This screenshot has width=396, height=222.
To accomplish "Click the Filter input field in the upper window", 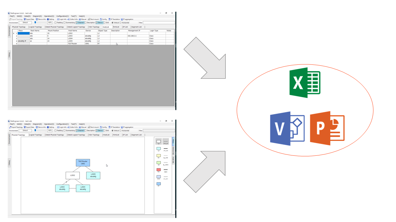I will (x=159, y=23).
